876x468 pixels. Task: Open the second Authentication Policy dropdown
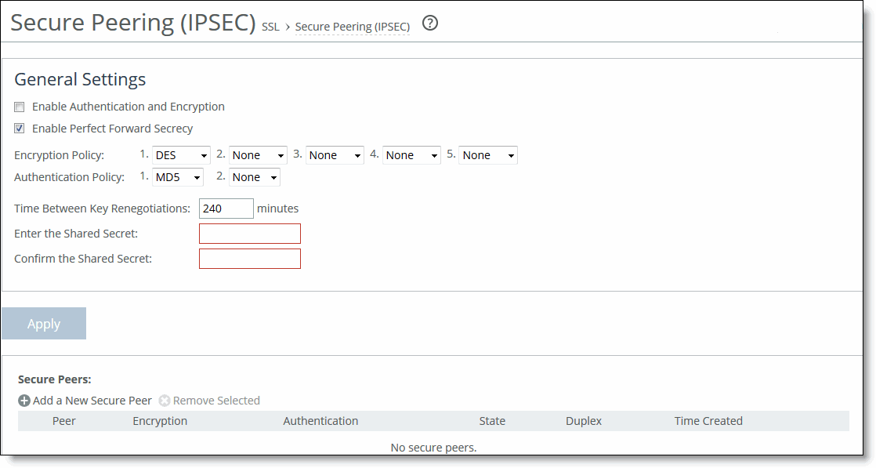pyautogui.click(x=254, y=176)
